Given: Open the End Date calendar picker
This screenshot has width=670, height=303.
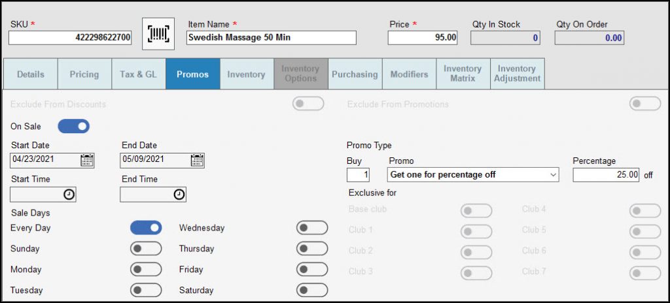Looking at the screenshot, I should 197,161.
